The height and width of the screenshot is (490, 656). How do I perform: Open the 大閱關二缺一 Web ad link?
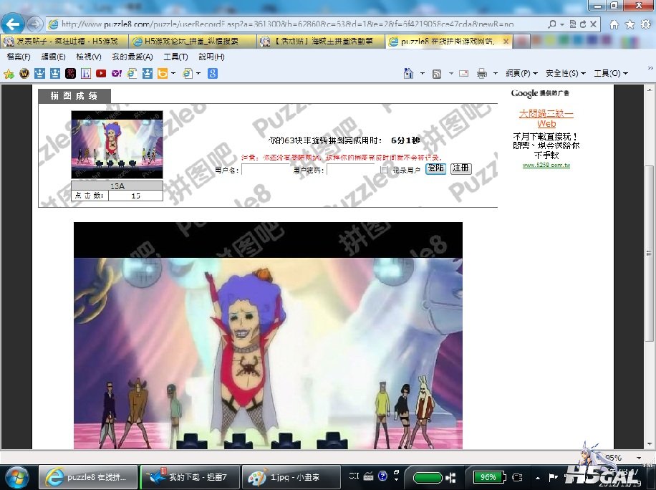[546, 118]
